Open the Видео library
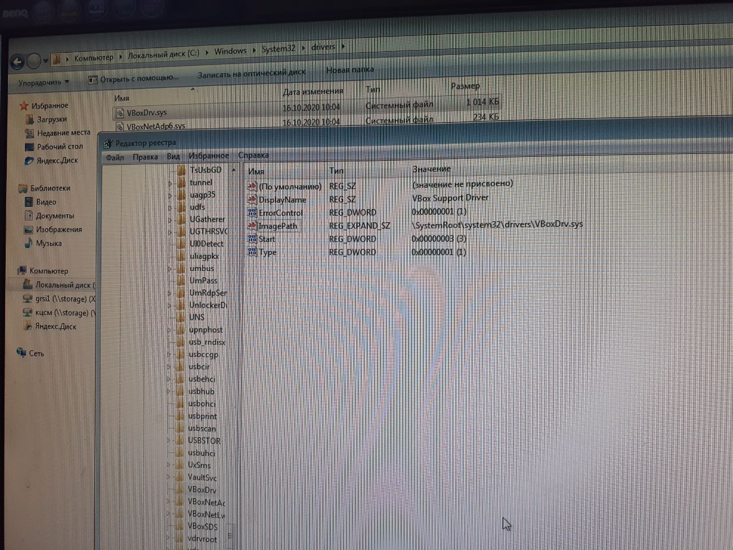733x550 pixels. click(46, 202)
